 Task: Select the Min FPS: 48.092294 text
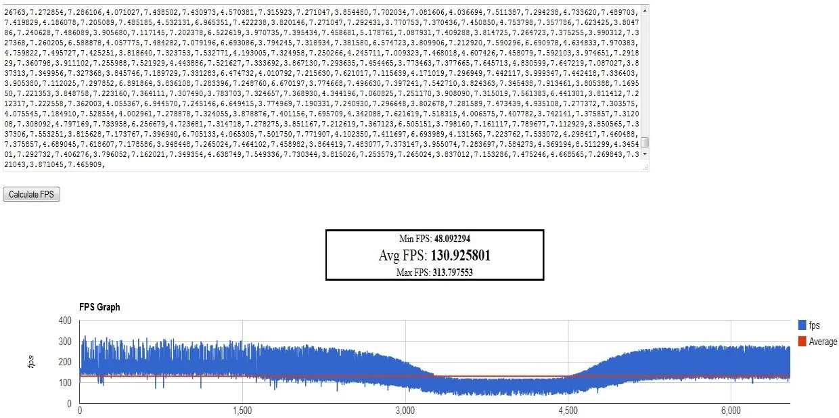tap(434, 239)
